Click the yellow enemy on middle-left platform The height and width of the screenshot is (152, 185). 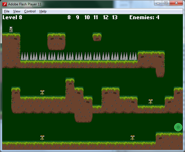point(42,92)
